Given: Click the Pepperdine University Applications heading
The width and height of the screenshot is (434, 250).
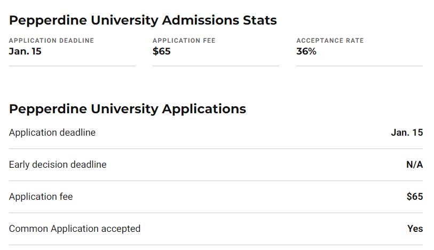Looking at the screenshot, I should (x=128, y=109).
